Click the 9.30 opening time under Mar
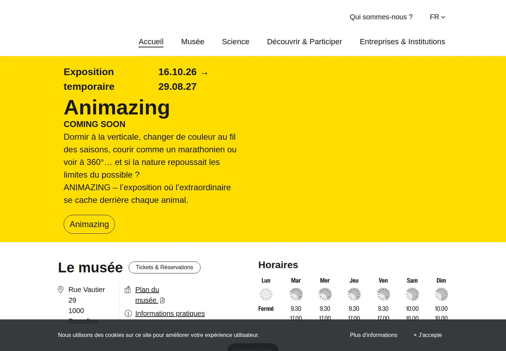This screenshot has height=351, width=506. (296, 309)
